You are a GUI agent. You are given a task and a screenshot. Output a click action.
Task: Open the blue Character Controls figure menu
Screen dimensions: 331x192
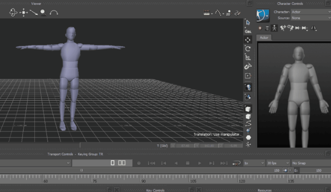click(263, 15)
